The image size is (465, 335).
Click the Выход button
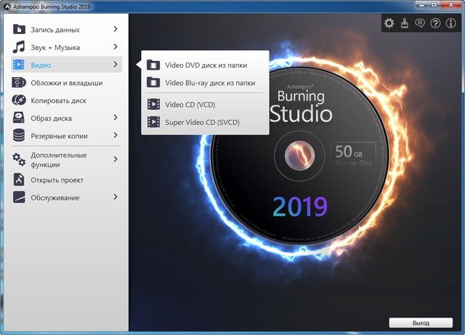pos(421,323)
